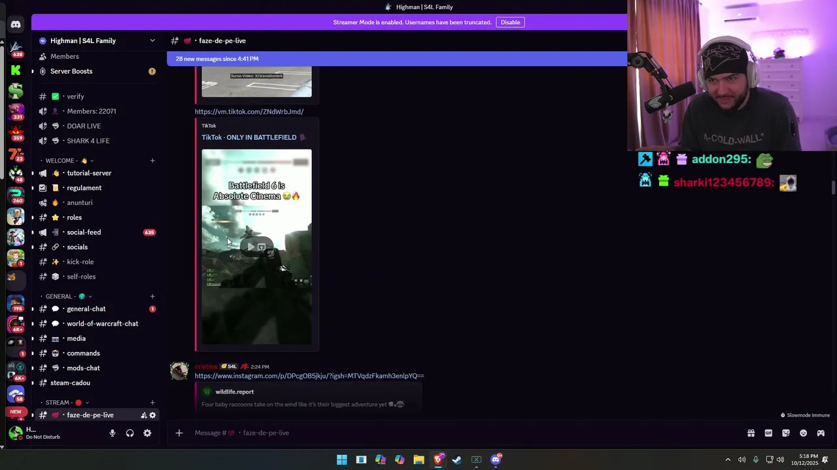Image resolution: width=837 pixels, height=470 pixels.
Task: Collapse the STREAM category
Action: pos(67,403)
